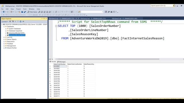Click the Open File toolbar icon
Image resolution: width=184 pixels, height=103 pixels.
click(x=19, y=12)
